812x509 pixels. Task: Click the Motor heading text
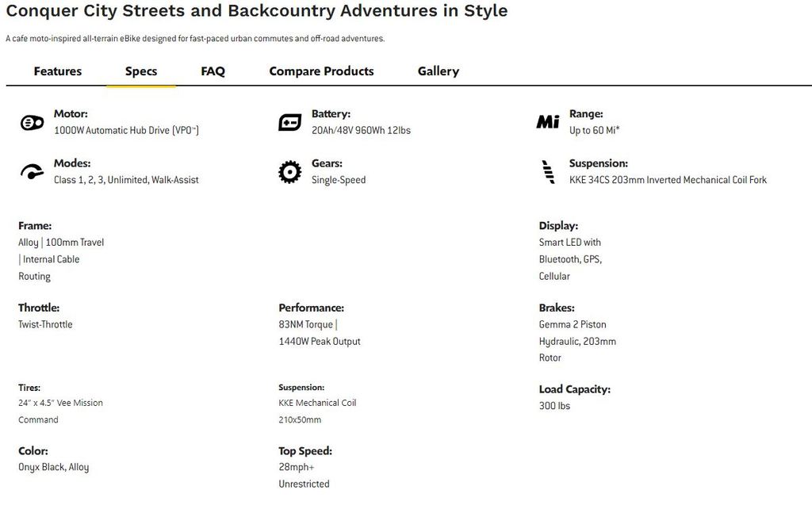[x=71, y=114]
